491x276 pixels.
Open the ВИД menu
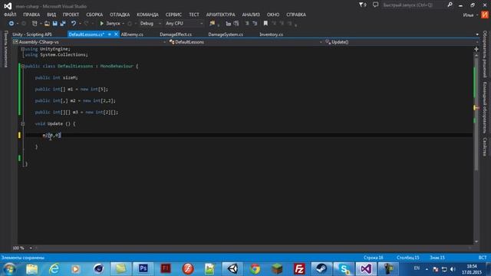51,15
